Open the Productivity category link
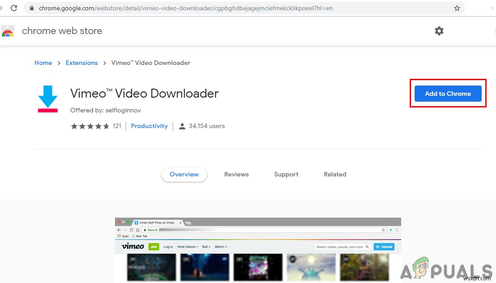 149,126
